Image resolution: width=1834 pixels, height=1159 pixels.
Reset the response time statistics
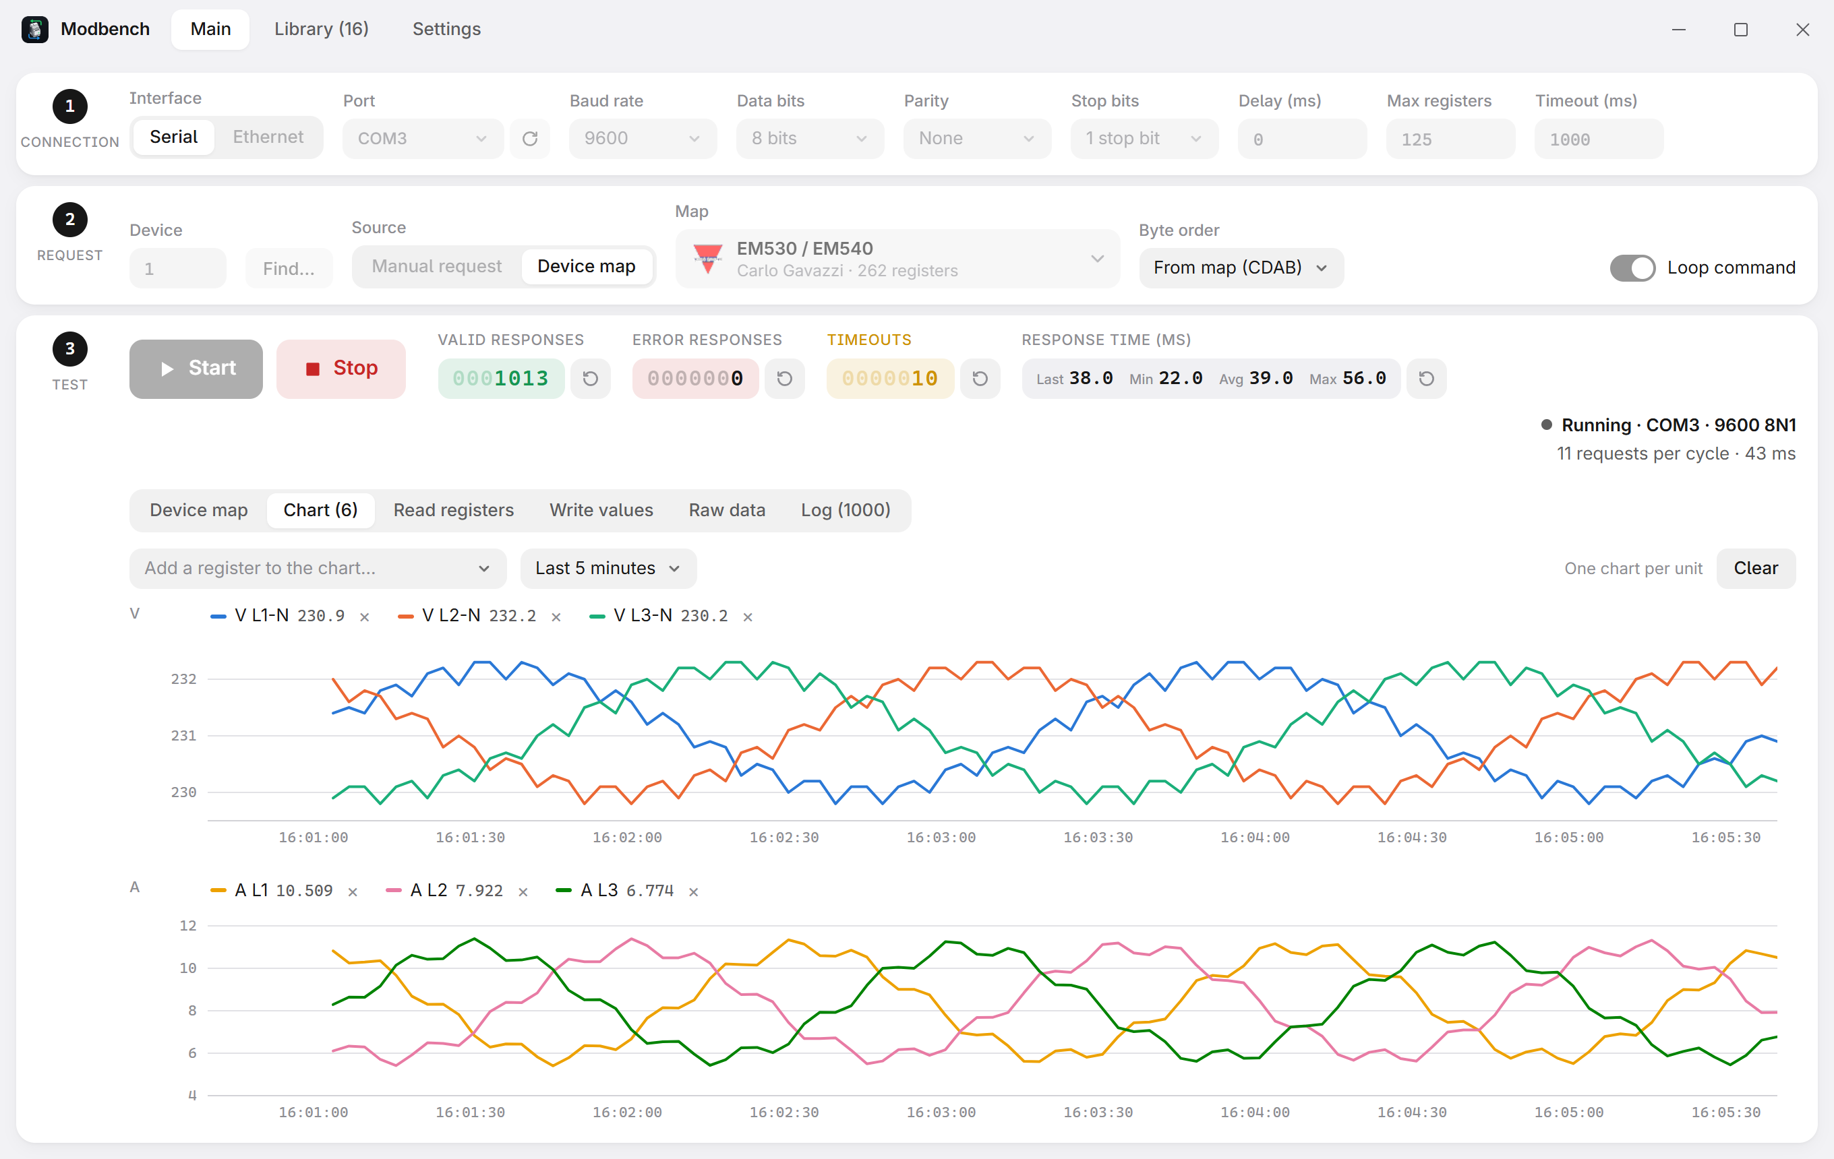[1427, 378]
